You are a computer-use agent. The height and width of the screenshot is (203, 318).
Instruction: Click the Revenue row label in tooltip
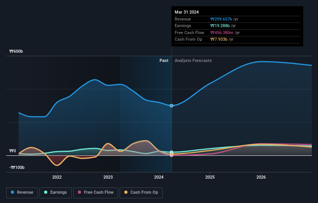pos(183,19)
